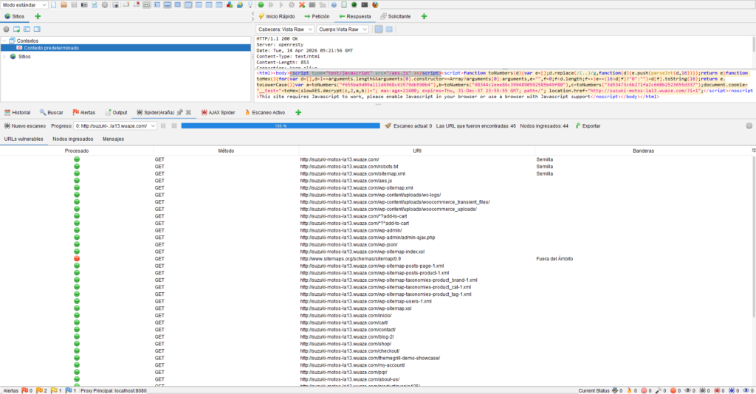
Task: Open the Alertas tab
Action: pyautogui.click(x=83, y=112)
